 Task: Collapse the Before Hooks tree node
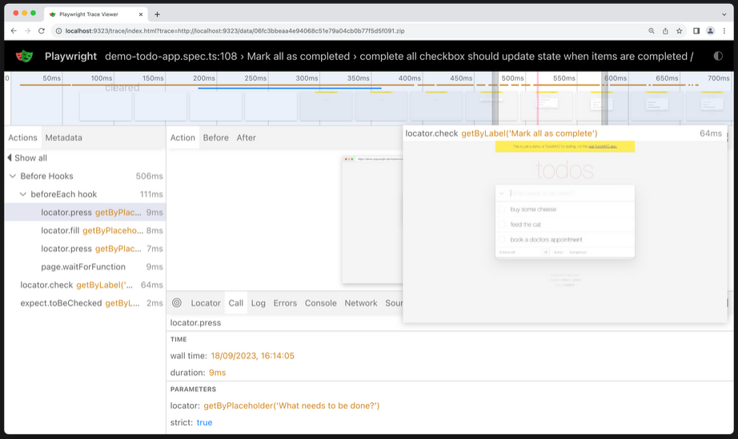pos(13,176)
